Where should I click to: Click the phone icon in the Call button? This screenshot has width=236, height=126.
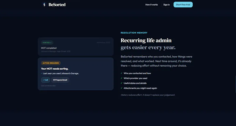pyautogui.click(x=44, y=80)
